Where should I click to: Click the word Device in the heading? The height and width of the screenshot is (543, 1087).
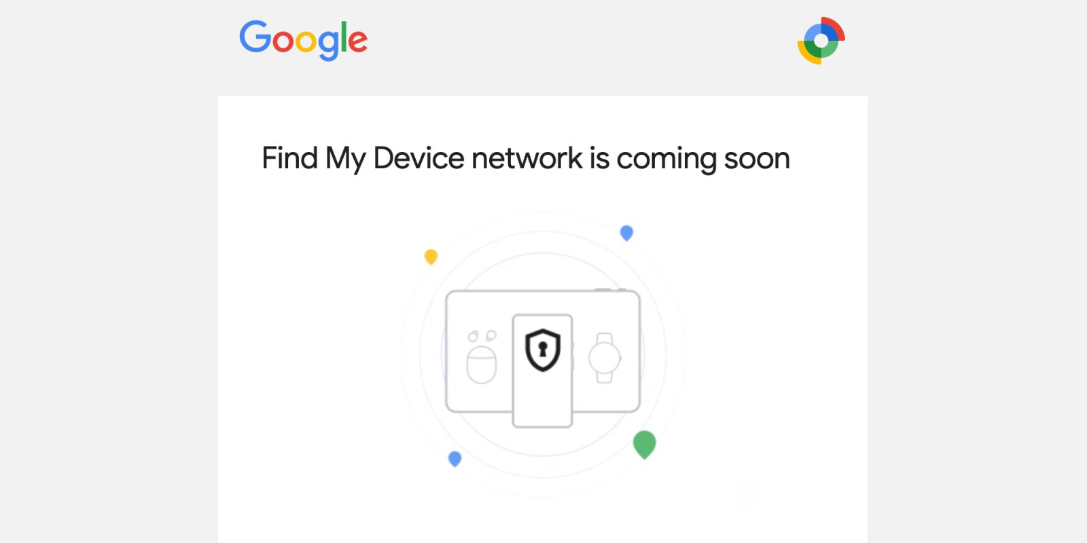[418, 158]
